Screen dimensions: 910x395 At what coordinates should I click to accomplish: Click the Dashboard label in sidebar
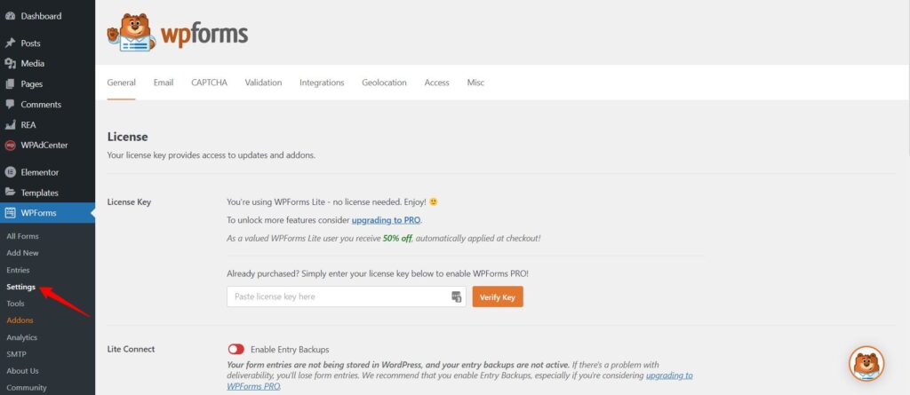coord(41,16)
